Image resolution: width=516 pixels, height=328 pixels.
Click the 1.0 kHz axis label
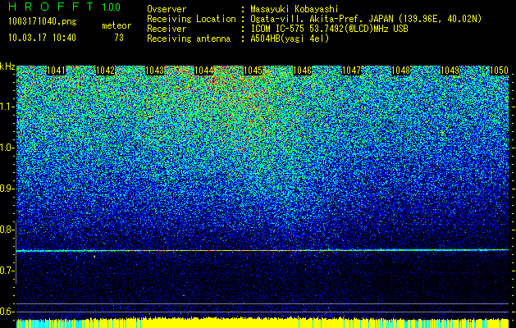tap(7, 148)
